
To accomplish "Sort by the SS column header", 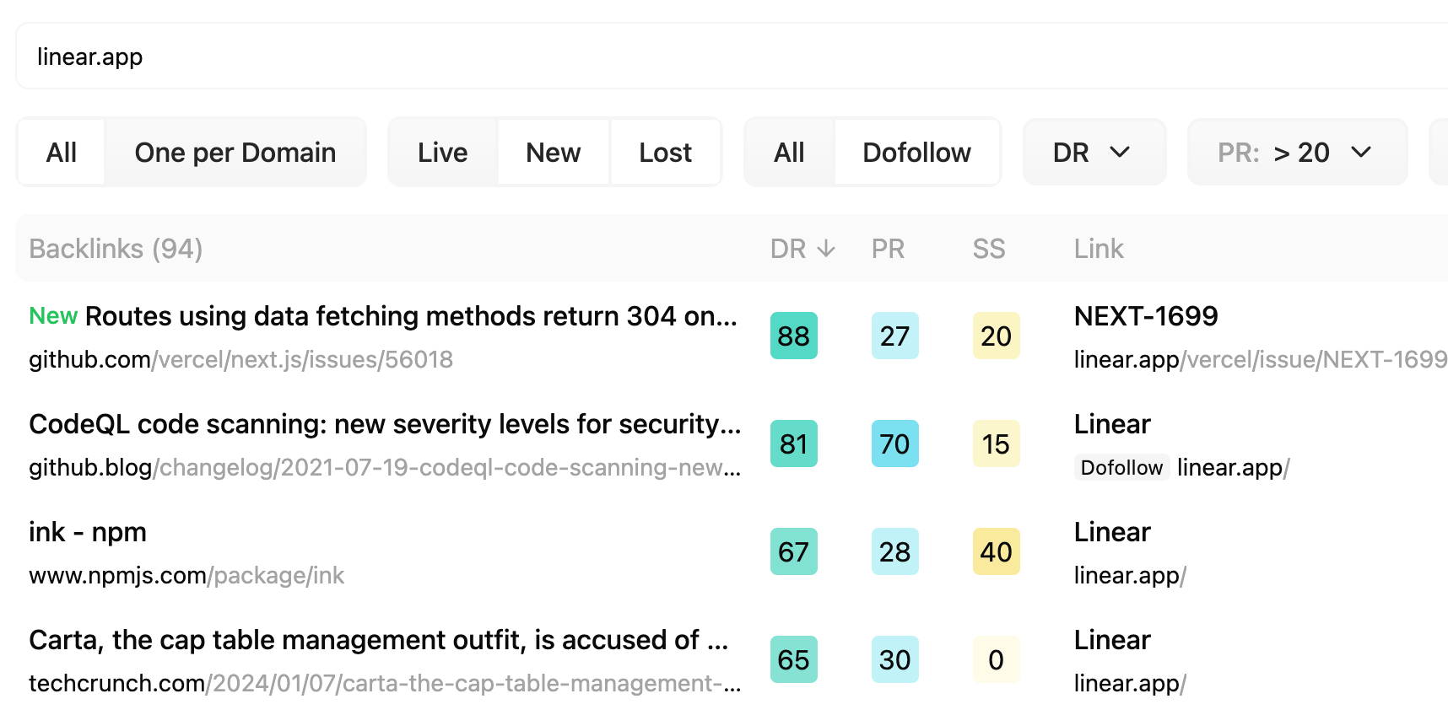I will click(x=988, y=249).
